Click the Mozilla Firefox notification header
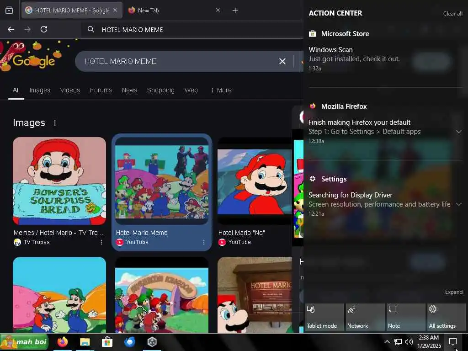 pyautogui.click(x=338, y=106)
